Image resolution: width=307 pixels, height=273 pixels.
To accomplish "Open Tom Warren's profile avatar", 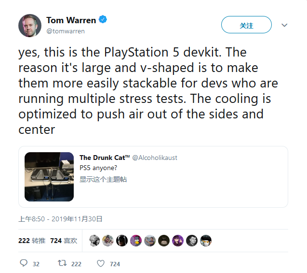I will pos(30,25).
